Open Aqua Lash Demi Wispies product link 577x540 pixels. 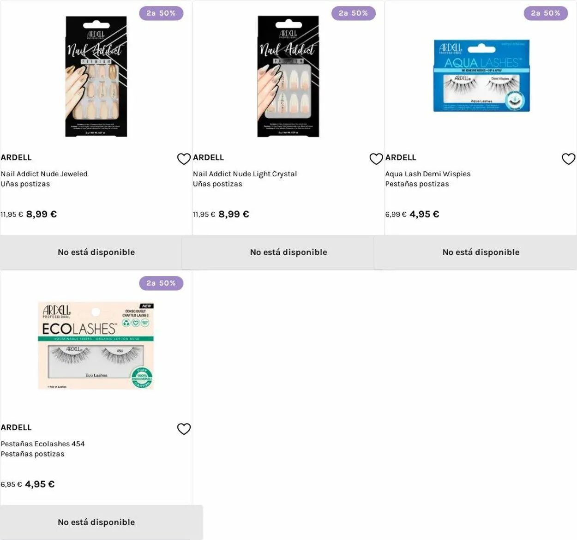tap(428, 174)
